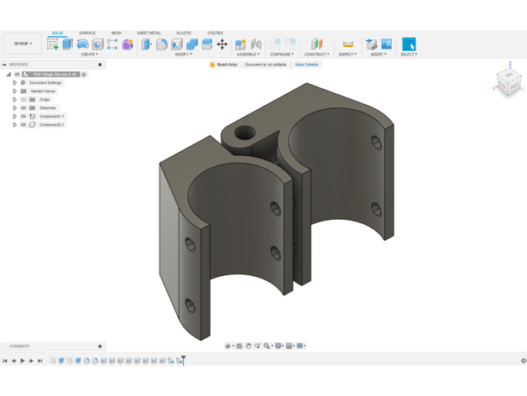527x396 pixels.
Task: Click the Measure tool under Inspect
Action: pyautogui.click(x=347, y=44)
